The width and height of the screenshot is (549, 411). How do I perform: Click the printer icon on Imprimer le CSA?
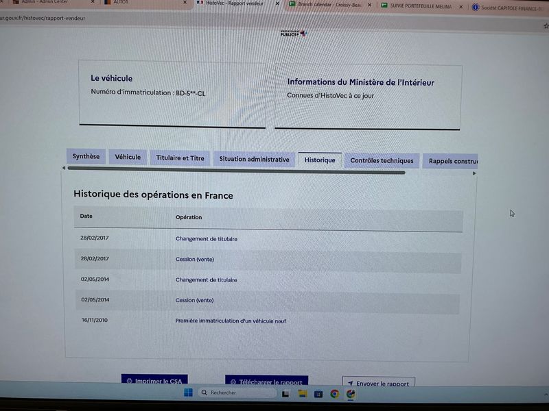[129, 381]
